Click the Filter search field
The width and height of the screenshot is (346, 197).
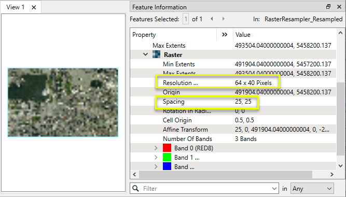pos(204,189)
